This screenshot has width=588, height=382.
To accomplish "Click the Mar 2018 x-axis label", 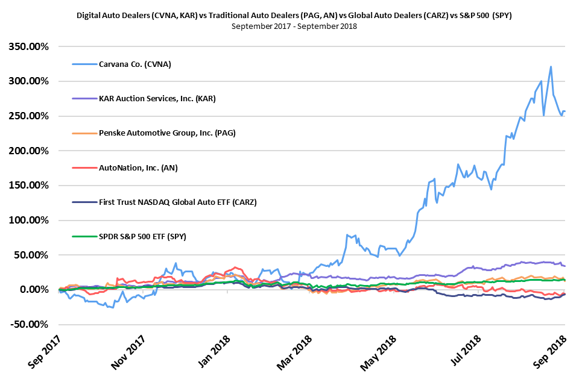I will tap(294, 353).
